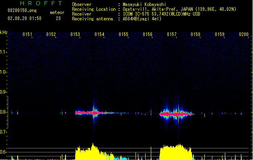Click the kHz axis unit label
The image size is (253, 160).
tap(4, 32)
